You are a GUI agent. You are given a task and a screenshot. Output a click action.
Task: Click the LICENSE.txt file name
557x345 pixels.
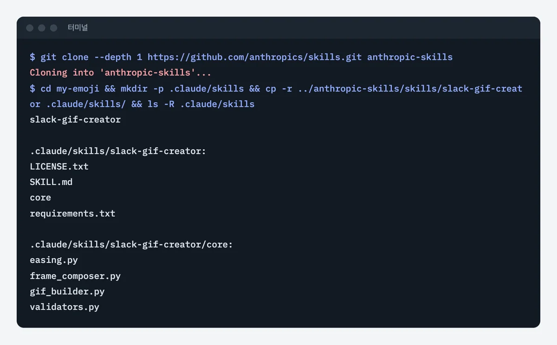coord(59,166)
